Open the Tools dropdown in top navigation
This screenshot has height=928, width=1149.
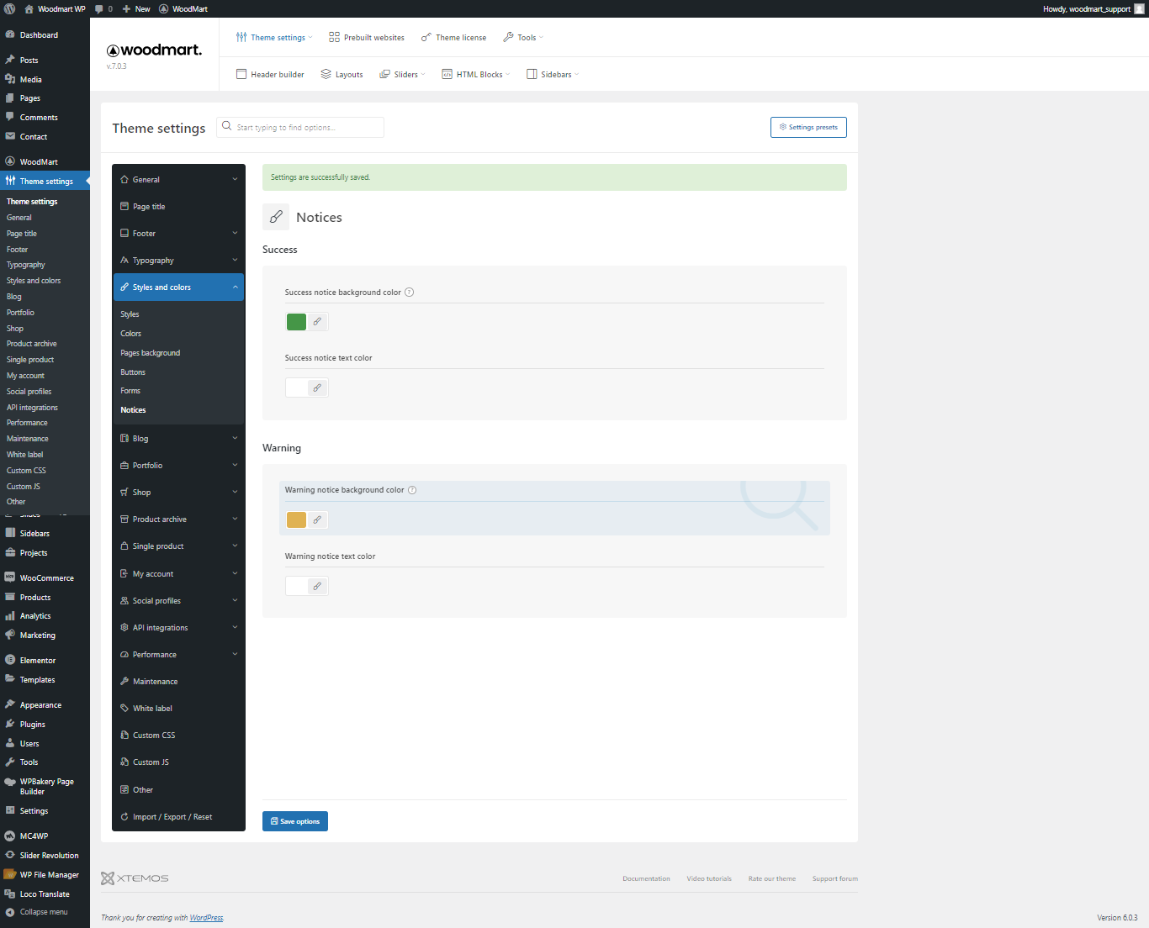(523, 37)
